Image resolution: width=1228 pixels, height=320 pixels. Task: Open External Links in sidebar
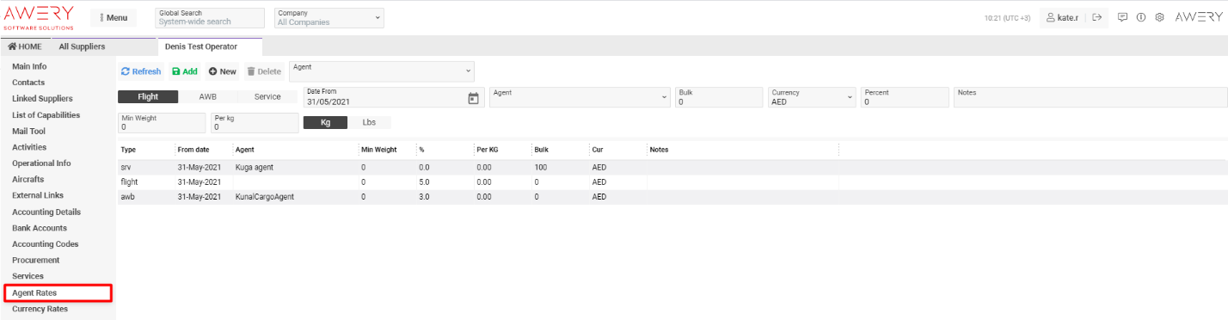tap(38, 195)
